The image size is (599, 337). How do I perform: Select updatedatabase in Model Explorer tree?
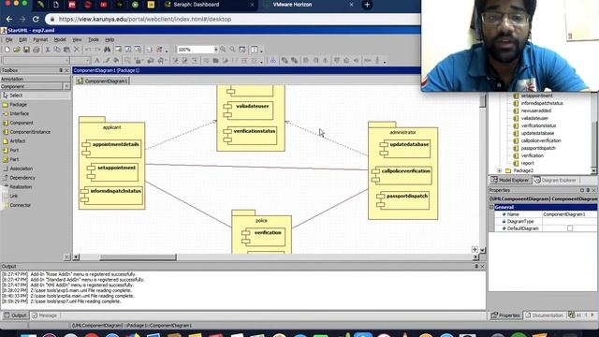click(x=537, y=133)
